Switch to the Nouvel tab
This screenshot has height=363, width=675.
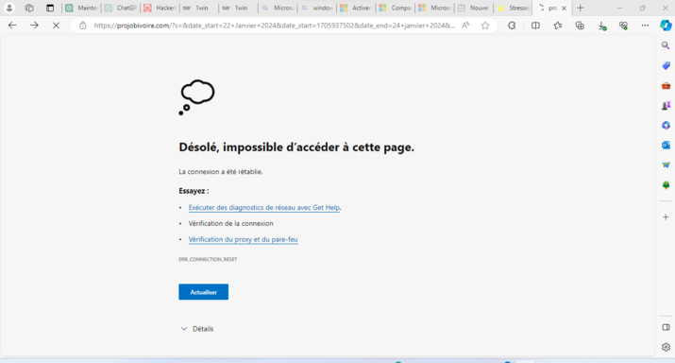pyautogui.click(x=474, y=8)
